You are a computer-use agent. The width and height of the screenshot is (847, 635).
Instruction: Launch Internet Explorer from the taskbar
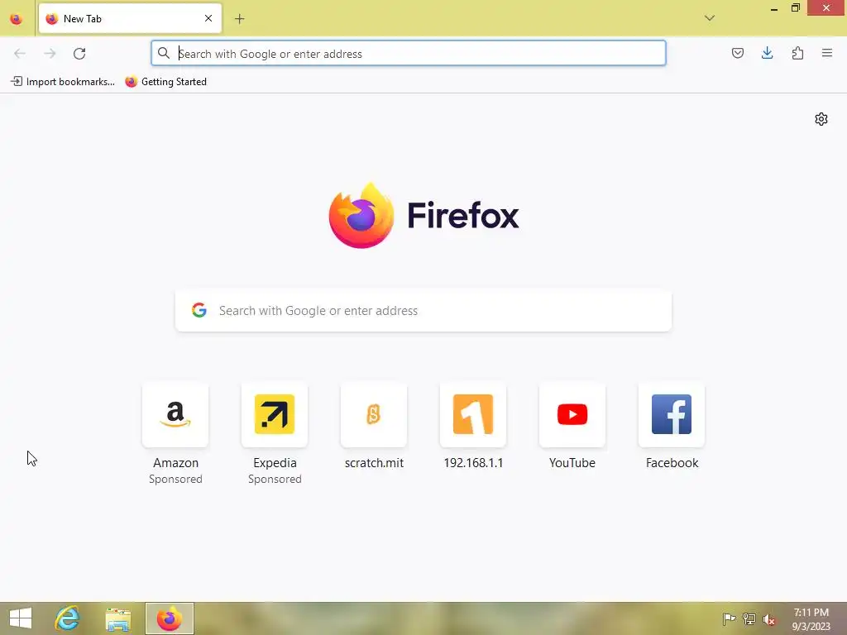68,618
